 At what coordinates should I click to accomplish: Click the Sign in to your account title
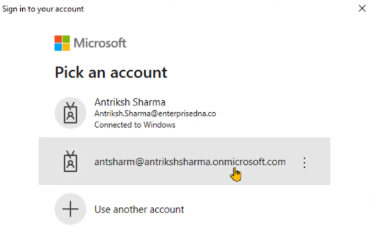pos(43,9)
